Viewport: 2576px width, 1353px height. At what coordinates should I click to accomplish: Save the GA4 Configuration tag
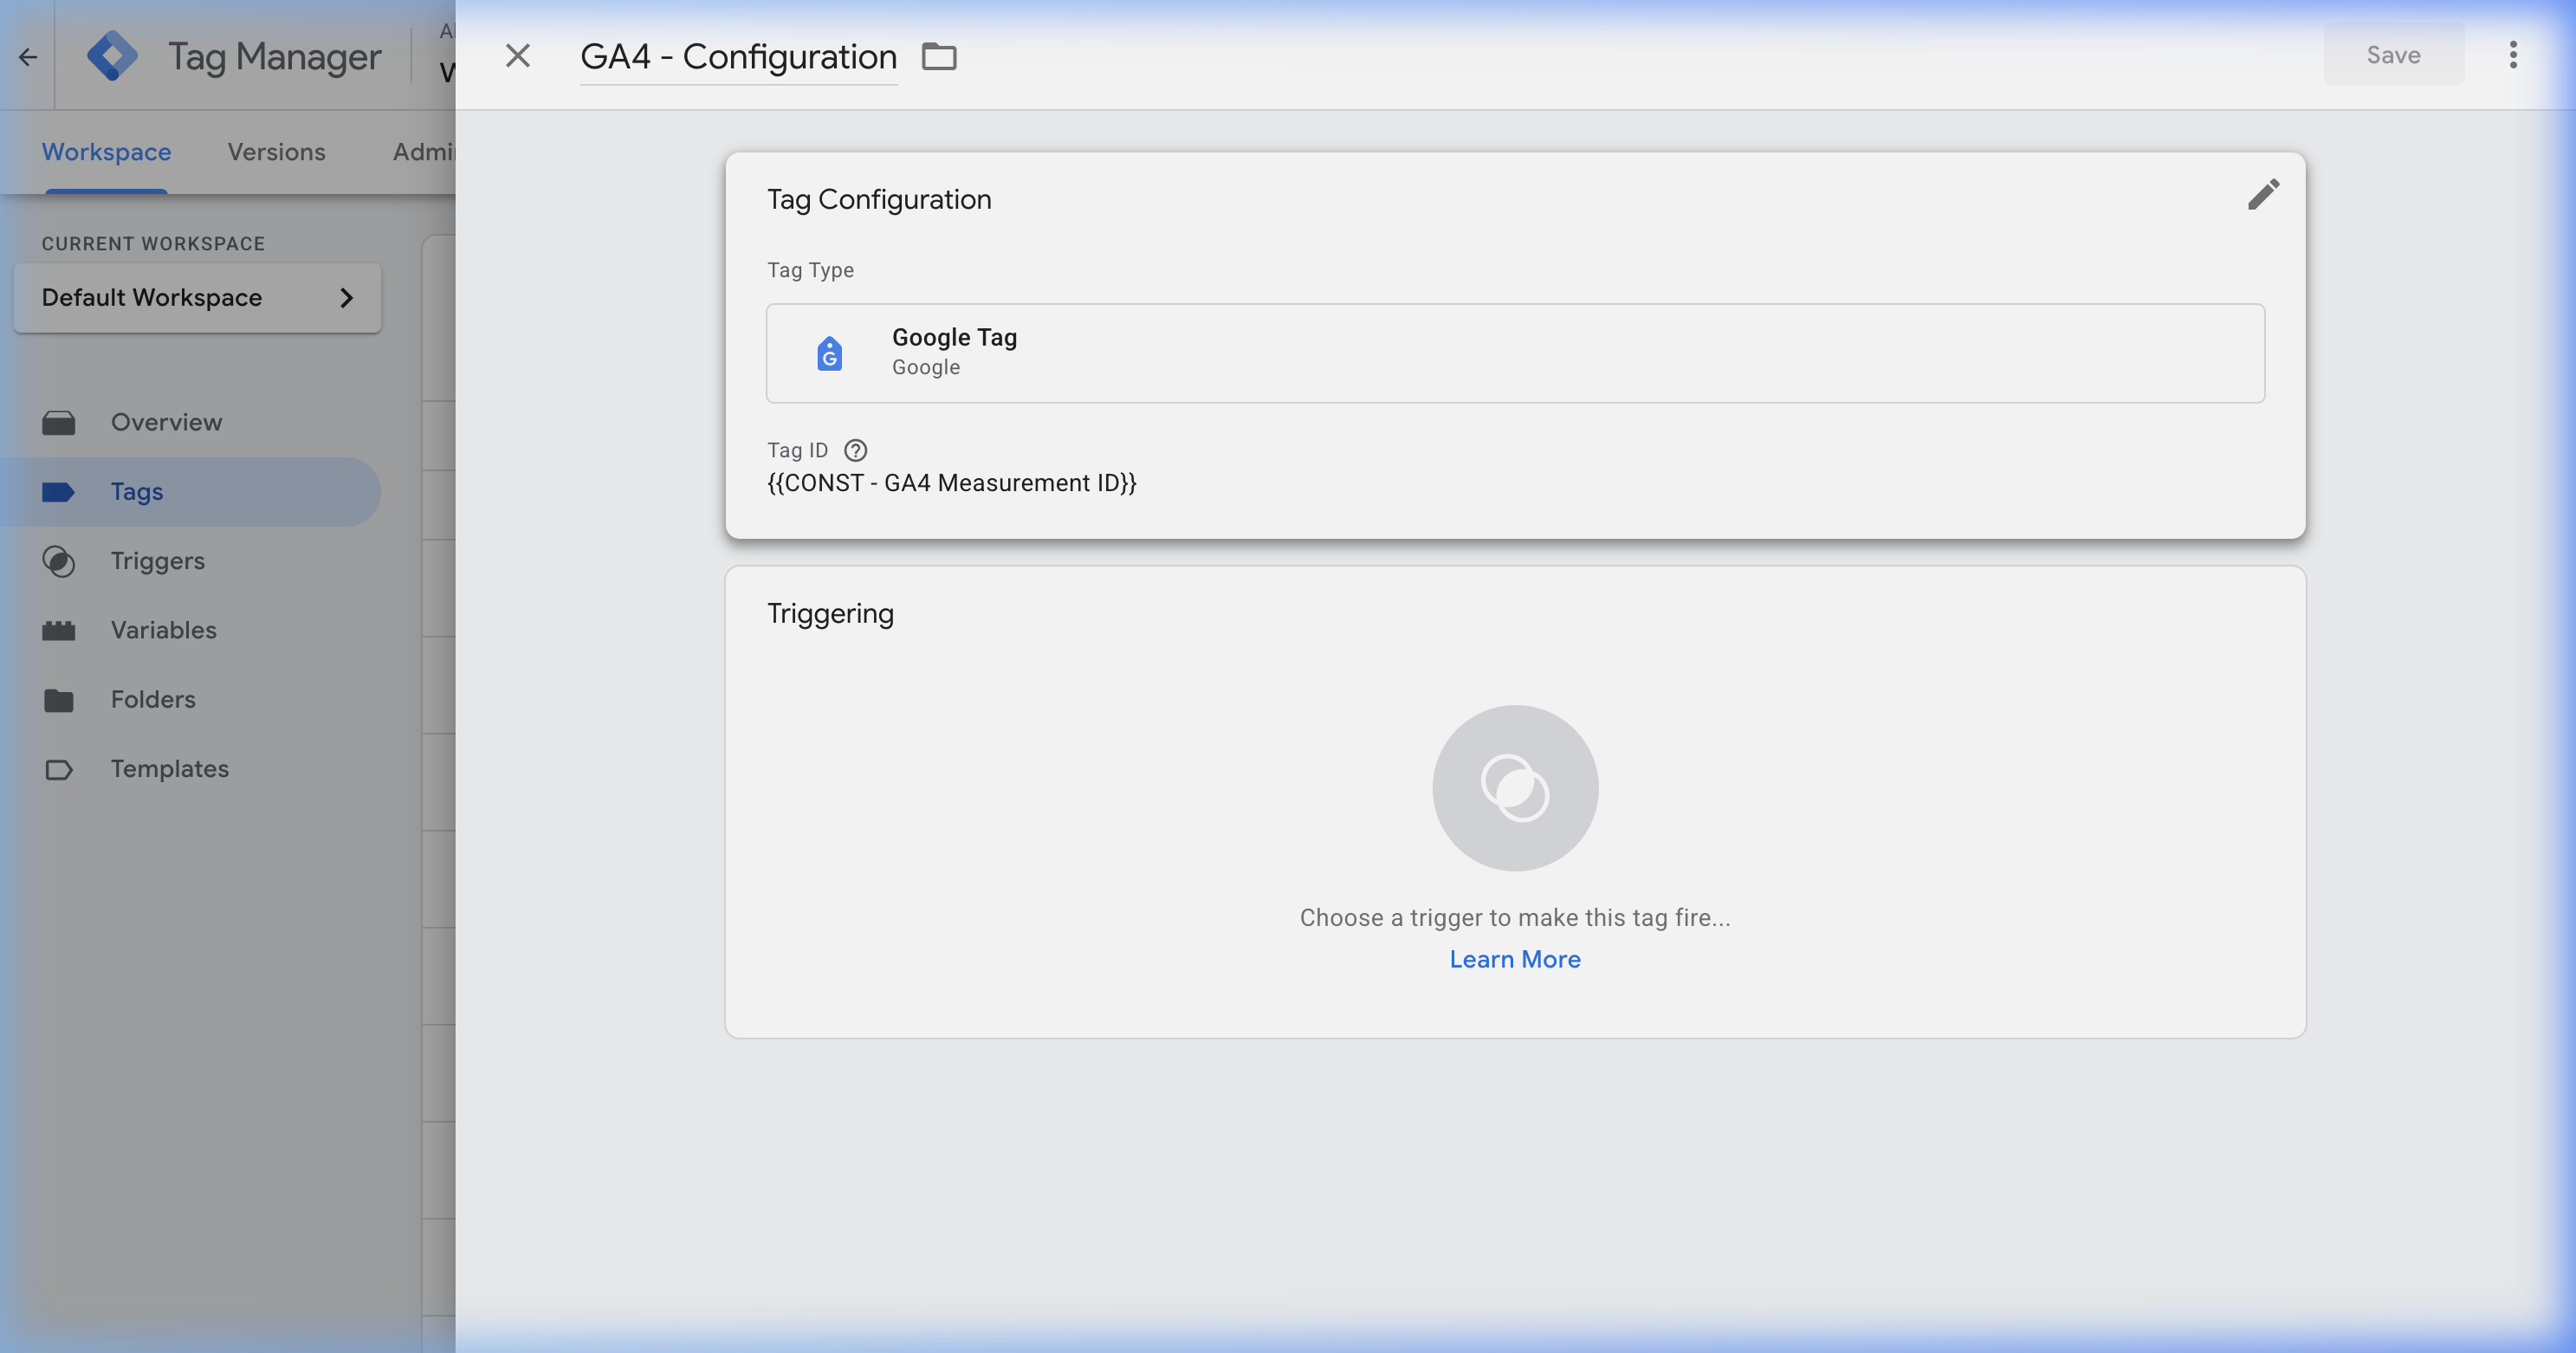2392,55
